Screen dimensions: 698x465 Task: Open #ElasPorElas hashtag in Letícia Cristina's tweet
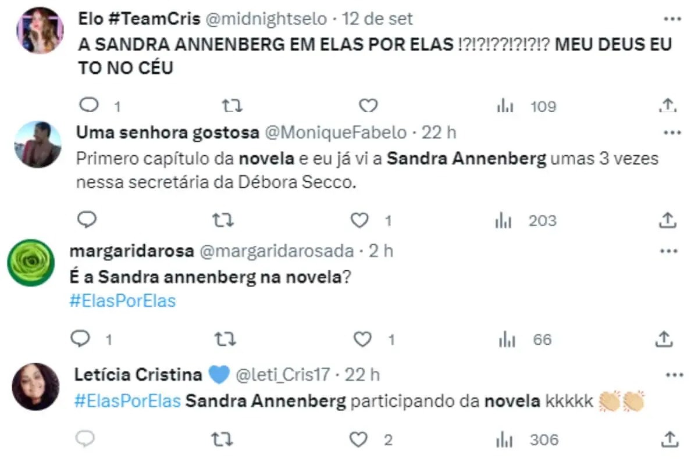coord(127,401)
